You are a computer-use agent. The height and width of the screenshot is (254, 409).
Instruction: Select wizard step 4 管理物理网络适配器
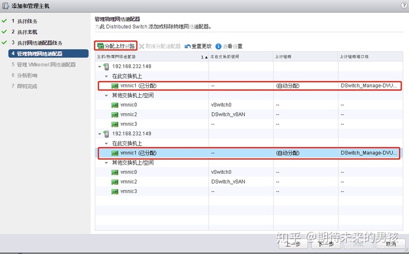48,53
